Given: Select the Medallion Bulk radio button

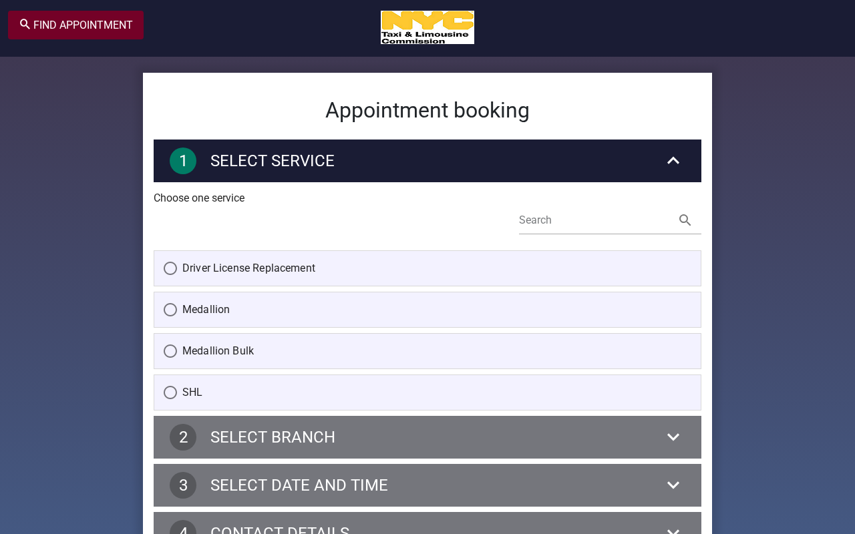Looking at the screenshot, I should click(170, 351).
